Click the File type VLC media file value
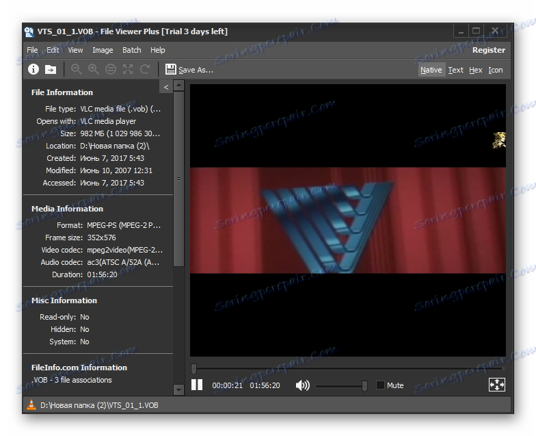Image resolution: width=536 pixels, height=436 pixels. pos(120,109)
